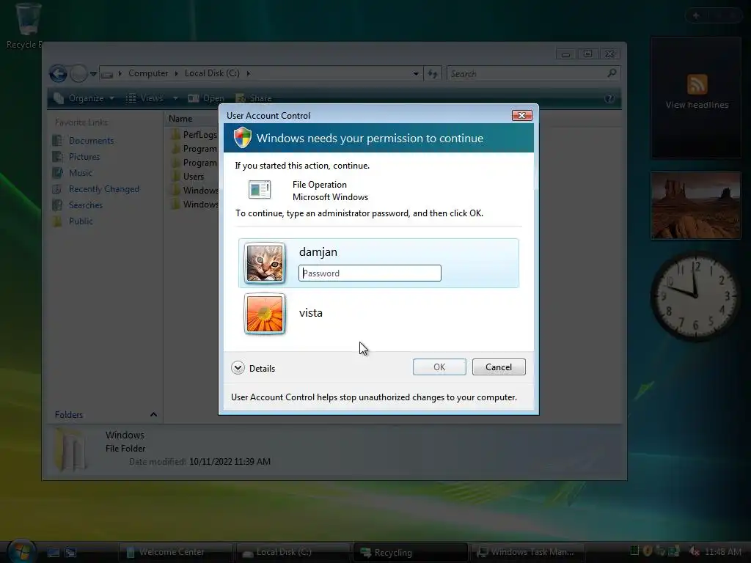
Task: Switch to Recycling taskbar button
Action: pos(411,552)
